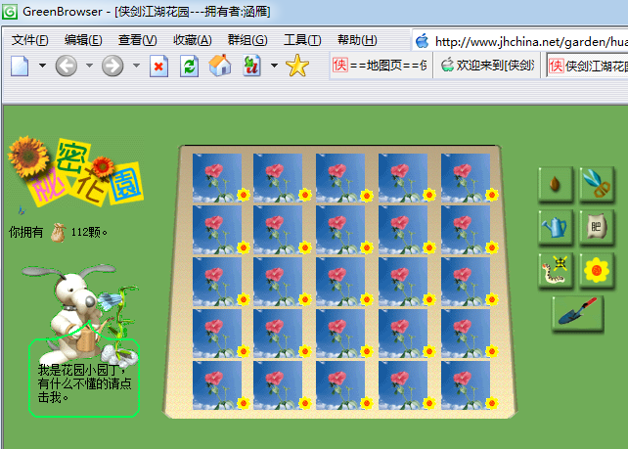Stop loading with the red X icon

tap(159, 67)
